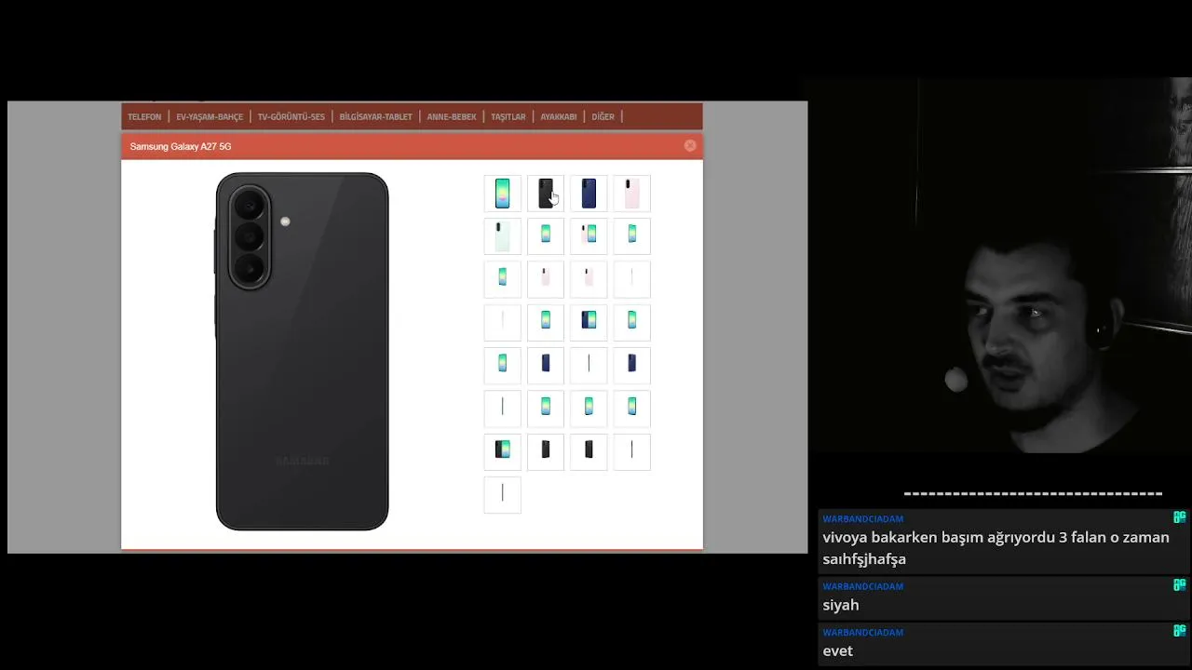
Task: Close the Samsung Galaxy A27 5G popup
Action: 690,146
